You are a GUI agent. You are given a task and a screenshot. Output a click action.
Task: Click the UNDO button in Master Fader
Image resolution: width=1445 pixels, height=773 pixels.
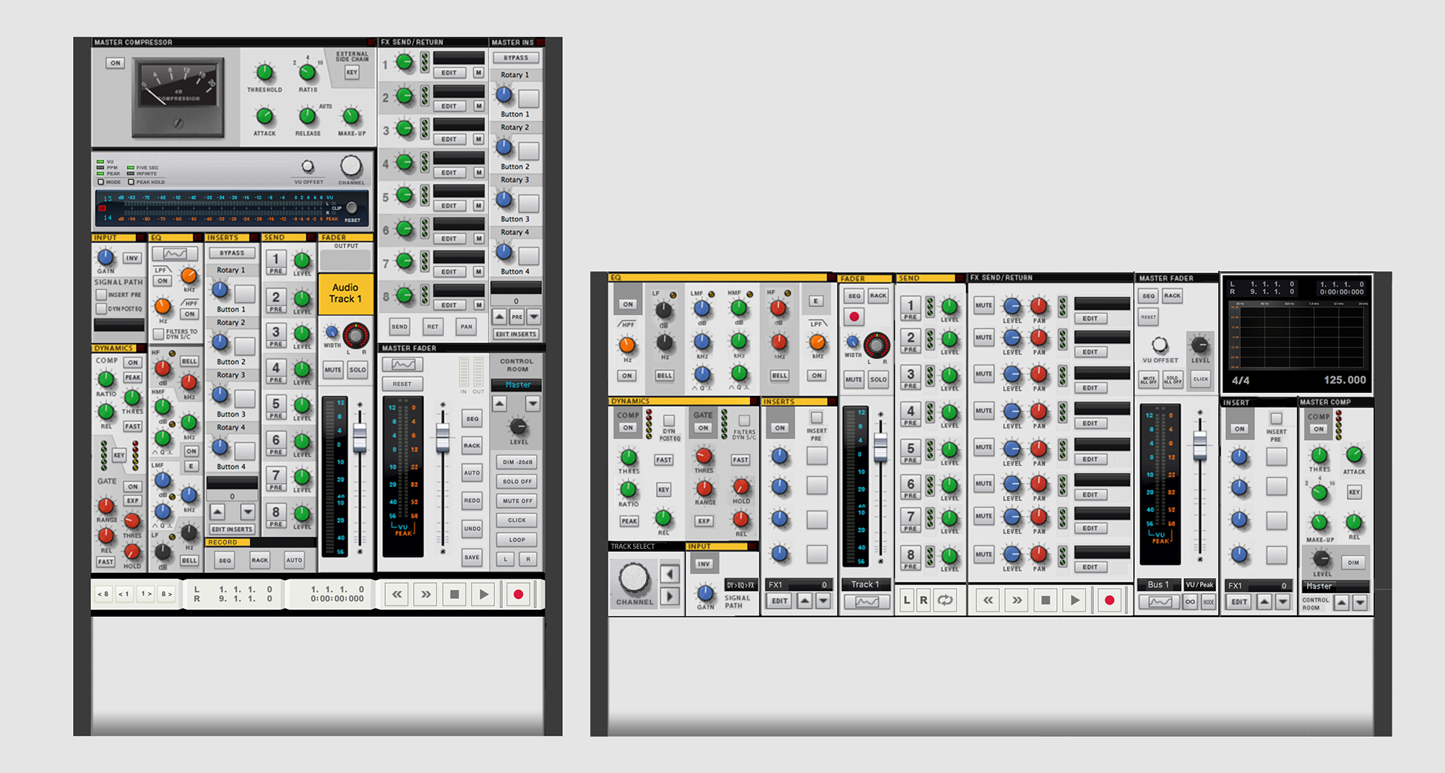[472, 529]
